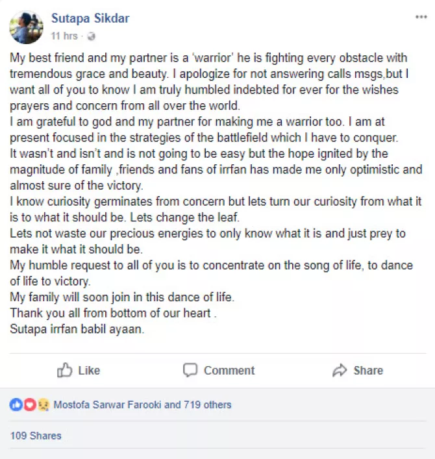The width and height of the screenshot is (435, 459).
Task: View the '109 Shares' list
Action: [36, 436]
